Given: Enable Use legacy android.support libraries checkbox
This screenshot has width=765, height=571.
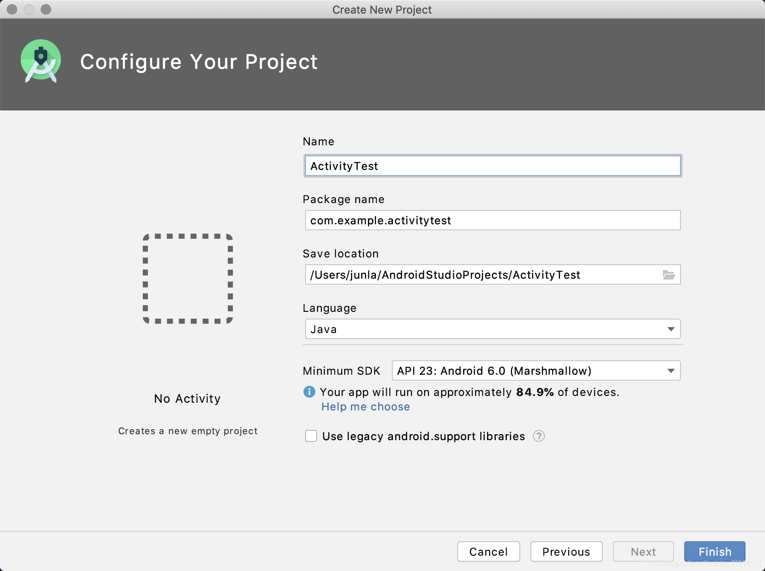Looking at the screenshot, I should tap(311, 436).
